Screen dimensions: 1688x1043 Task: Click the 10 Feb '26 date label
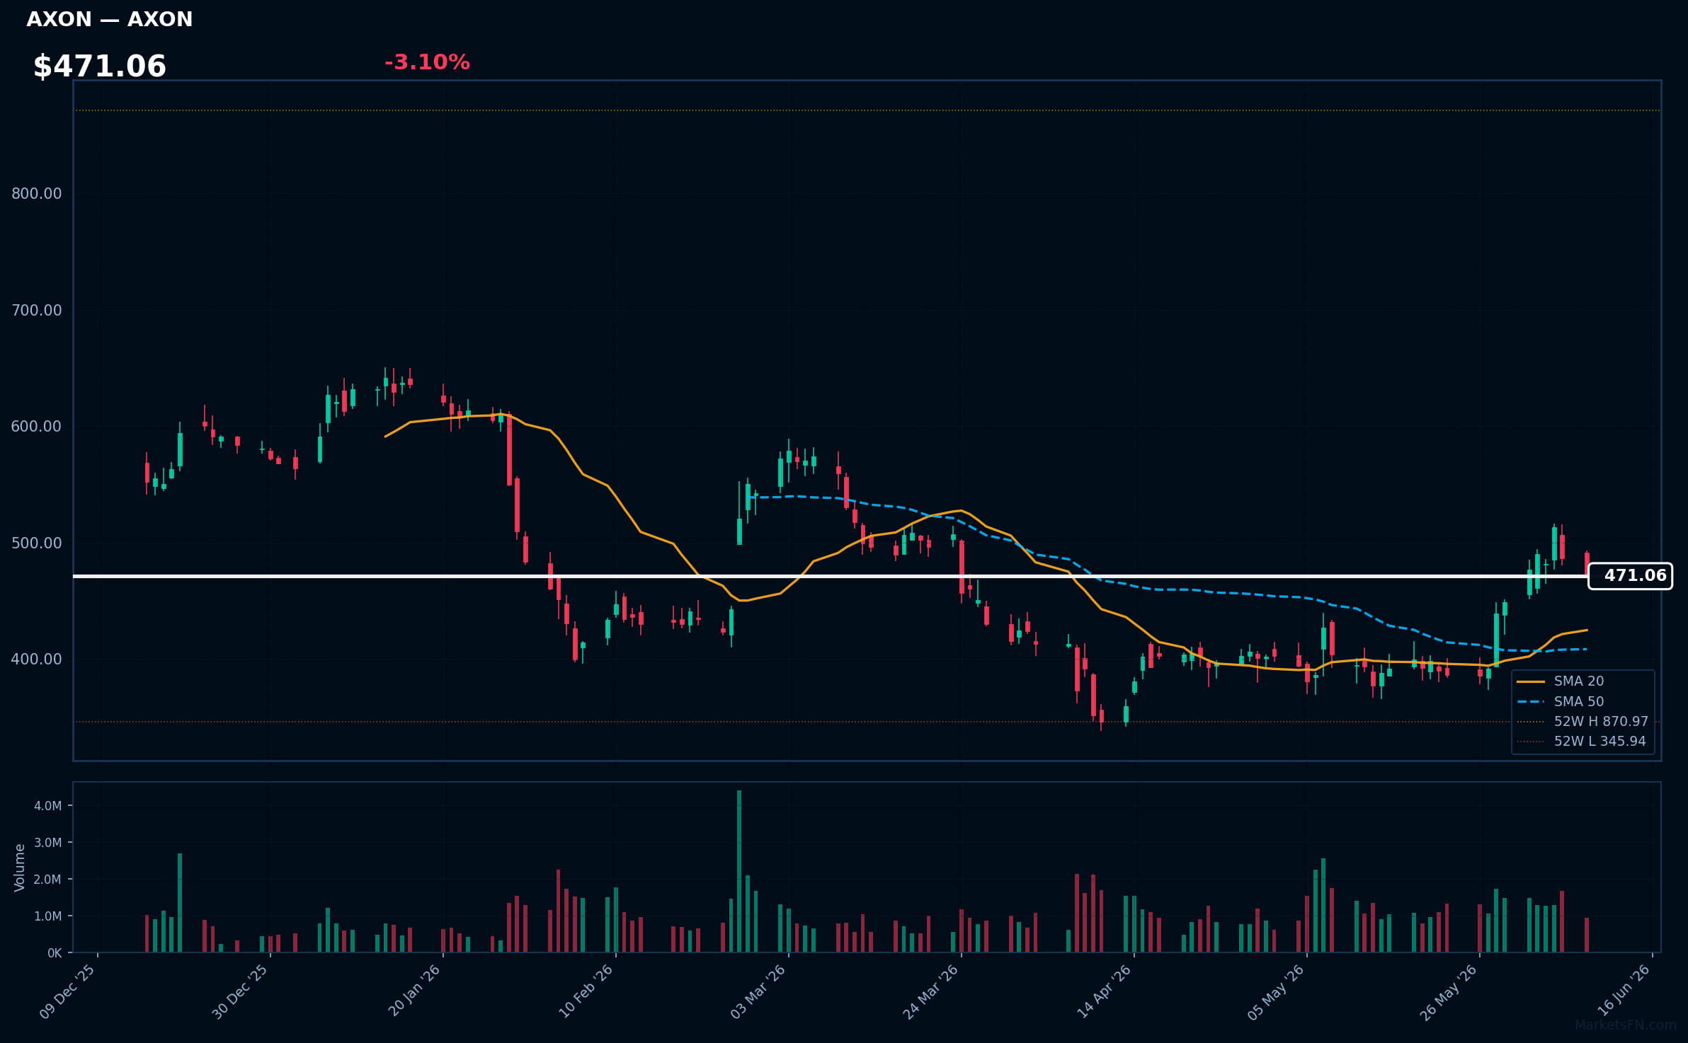[x=586, y=991]
